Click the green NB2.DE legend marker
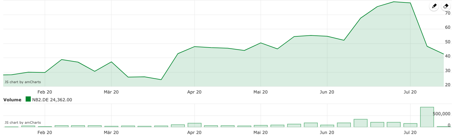 click(x=28, y=100)
